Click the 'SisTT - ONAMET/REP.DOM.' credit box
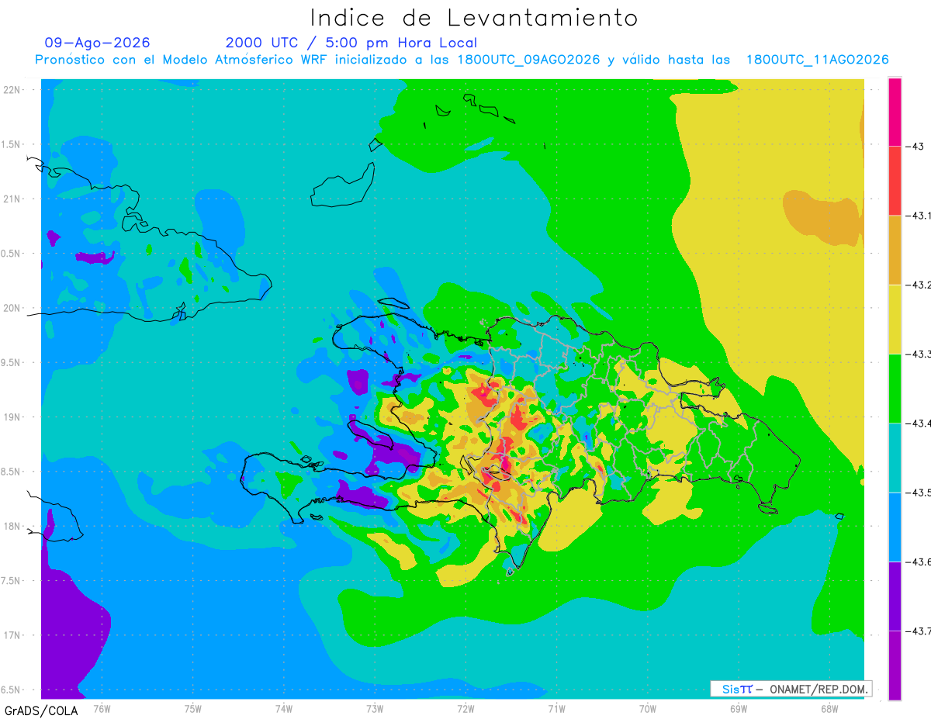Viewport: 931px width, 719px height. click(791, 689)
